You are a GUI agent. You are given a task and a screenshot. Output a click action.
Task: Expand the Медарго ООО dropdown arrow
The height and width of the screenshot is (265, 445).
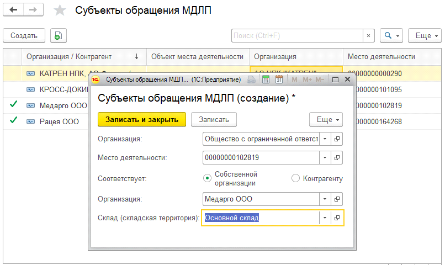[x=325, y=199]
